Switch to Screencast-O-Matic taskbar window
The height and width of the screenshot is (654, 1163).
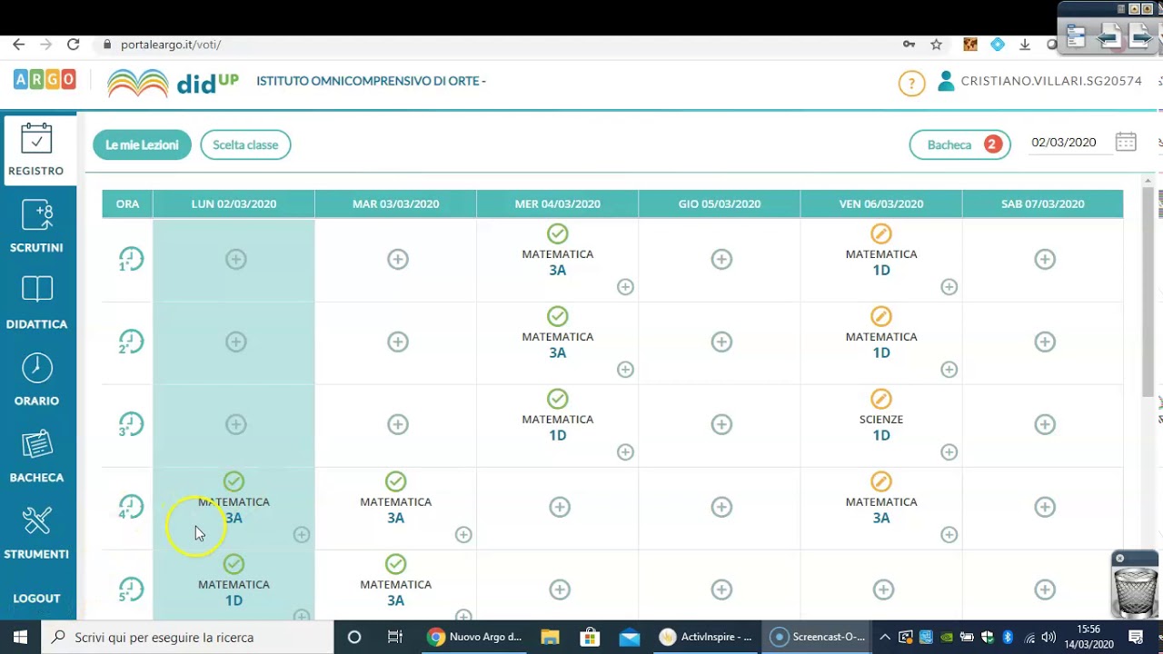click(x=817, y=637)
